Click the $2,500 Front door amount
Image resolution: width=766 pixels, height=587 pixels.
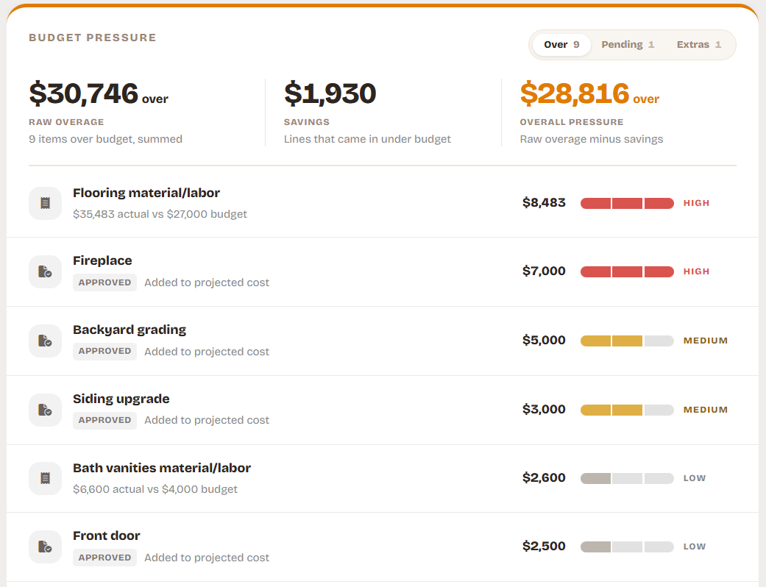[x=544, y=546]
